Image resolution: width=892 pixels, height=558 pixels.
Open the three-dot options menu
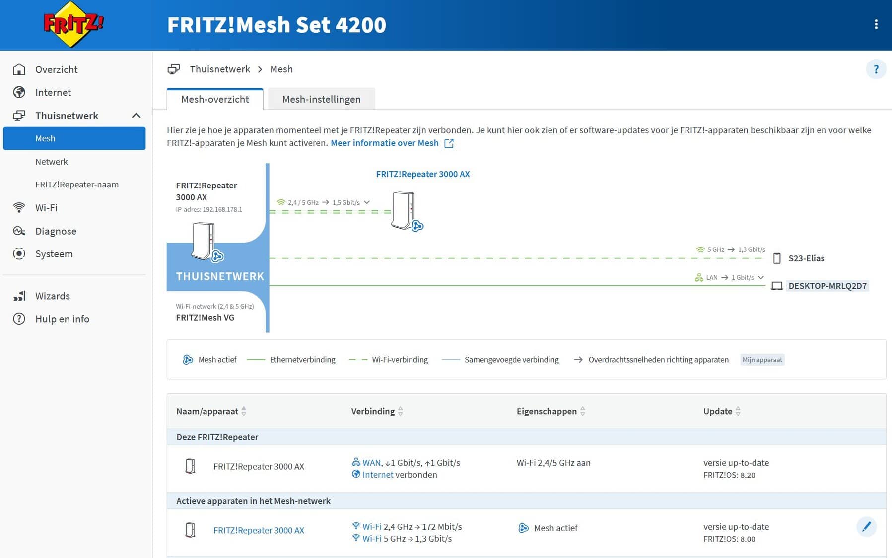tap(876, 24)
